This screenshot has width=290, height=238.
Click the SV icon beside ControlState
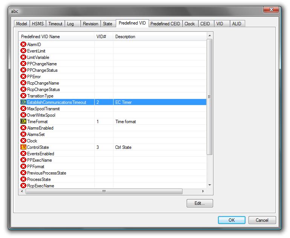pyautogui.click(x=23, y=147)
